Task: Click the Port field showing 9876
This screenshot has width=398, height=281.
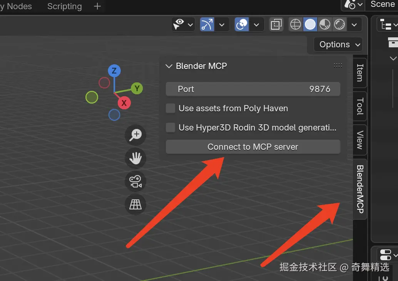Action: (253, 89)
